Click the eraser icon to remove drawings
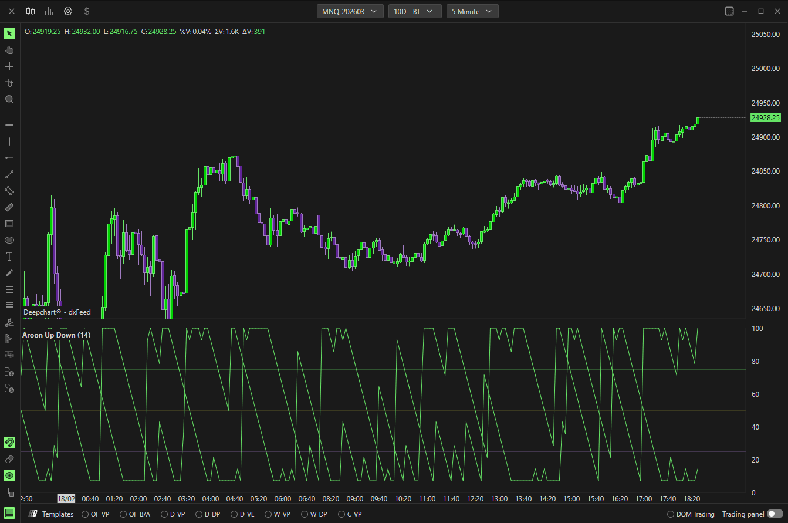Viewport: 788px width, 523px height. [9, 459]
